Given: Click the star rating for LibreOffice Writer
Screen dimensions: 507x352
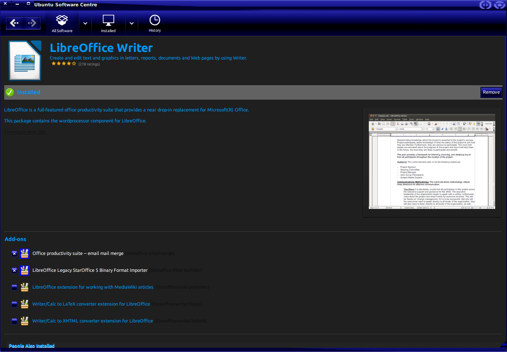Looking at the screenshot, I should 64,64.
